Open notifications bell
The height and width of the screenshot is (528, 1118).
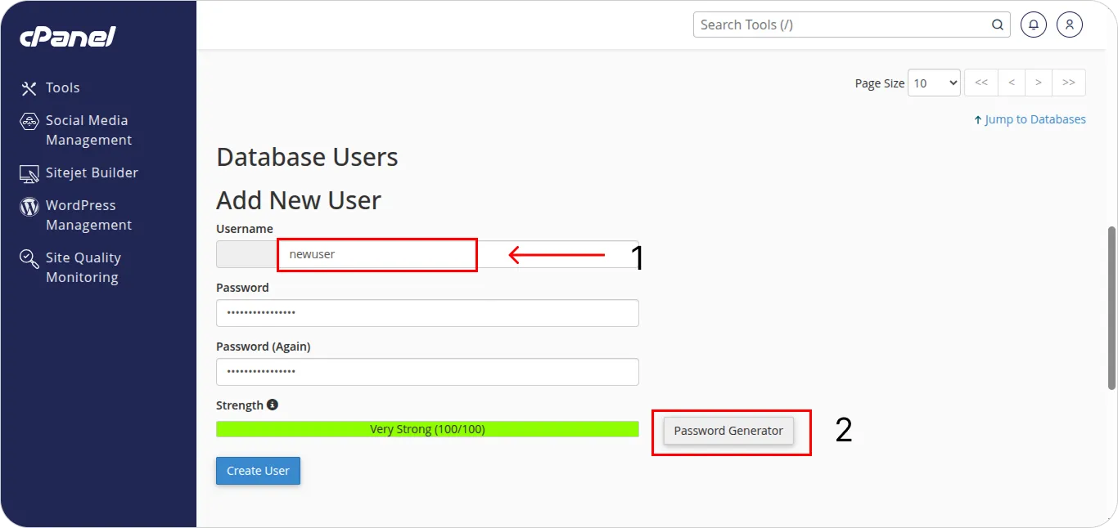tap(1034, 25)
